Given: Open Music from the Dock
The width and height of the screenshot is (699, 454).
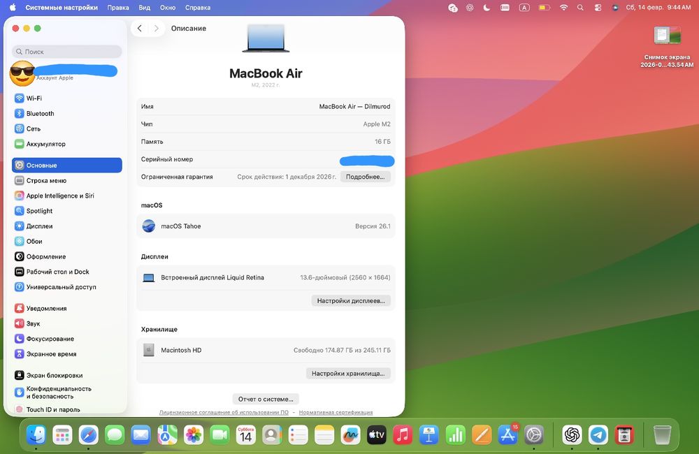Looking at the screenshot, I should coord(403,435).
